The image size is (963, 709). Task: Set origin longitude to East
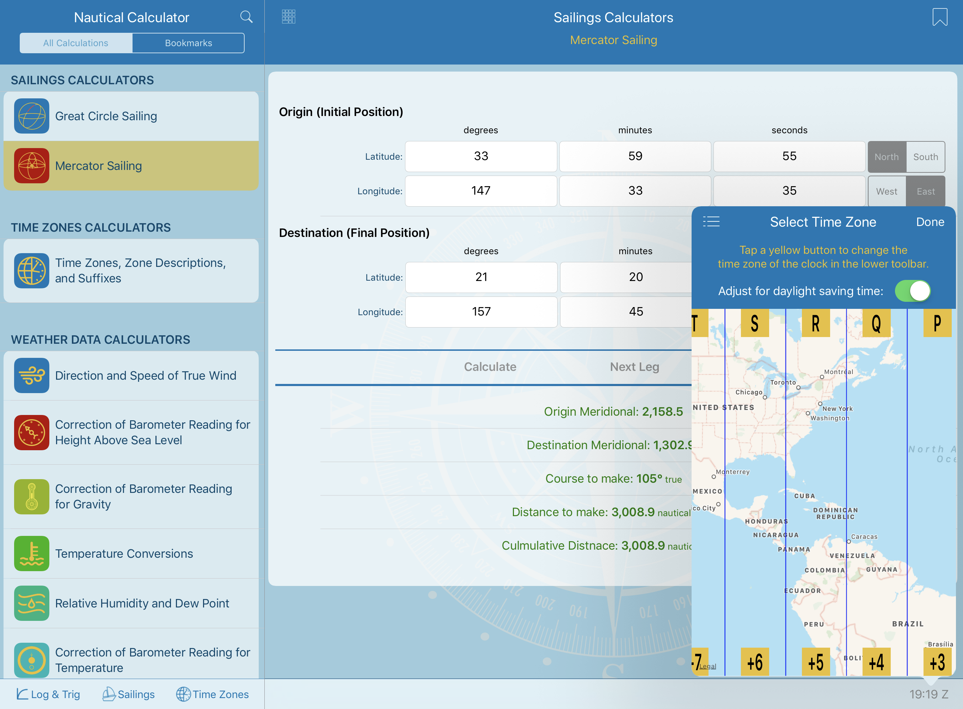pos(926,191)
